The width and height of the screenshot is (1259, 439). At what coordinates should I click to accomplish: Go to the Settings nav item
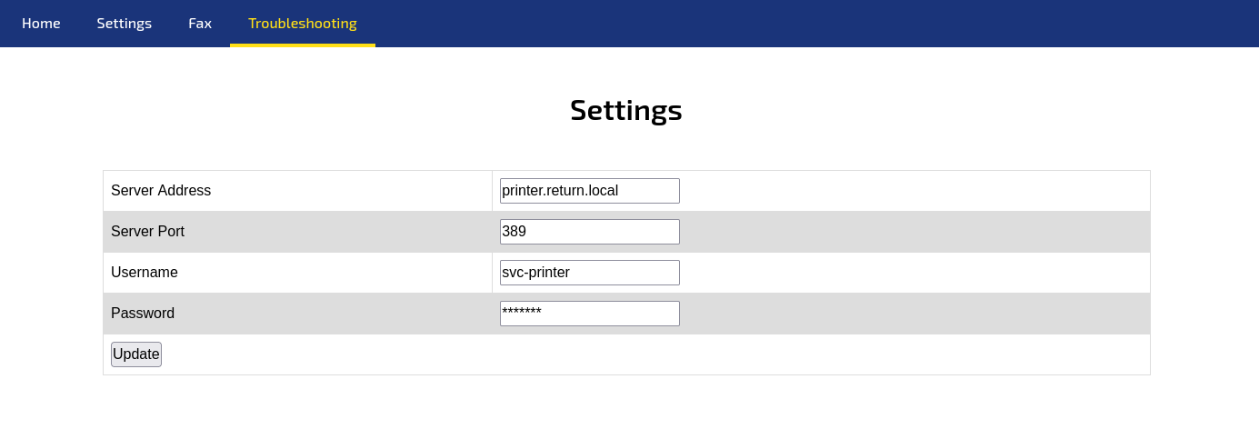point(124,23)
